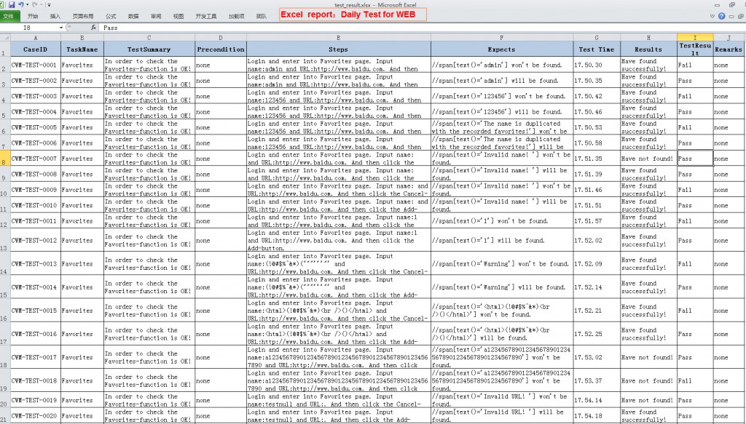The height and width of the screenshot is (424, 746).
Task: Restore the workbook window size
Action: point(740,16)
